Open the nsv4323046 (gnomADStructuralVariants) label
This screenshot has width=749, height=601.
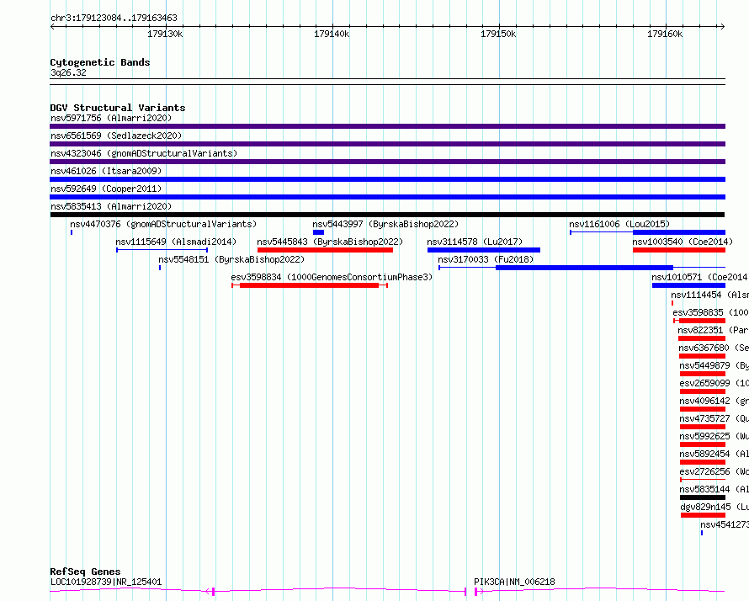(x=144, y=153)
